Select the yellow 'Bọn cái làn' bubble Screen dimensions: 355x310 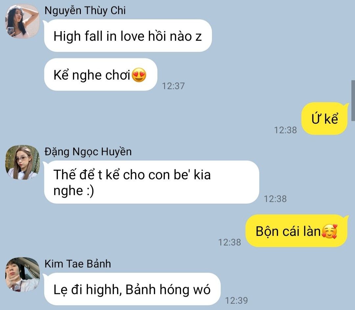coord(296,231)
